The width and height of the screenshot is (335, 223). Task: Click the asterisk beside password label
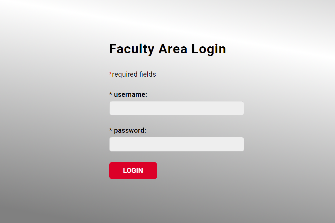(x=111, y=130)
